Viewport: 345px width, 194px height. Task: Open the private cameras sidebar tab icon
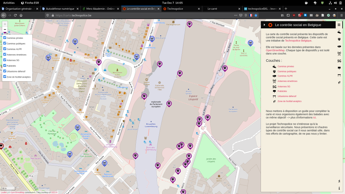[339, 32]
